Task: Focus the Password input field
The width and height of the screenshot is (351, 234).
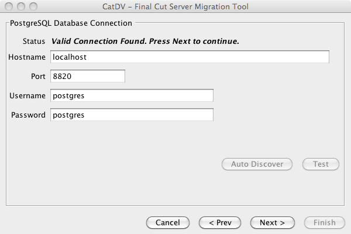Action: (132, 115)
